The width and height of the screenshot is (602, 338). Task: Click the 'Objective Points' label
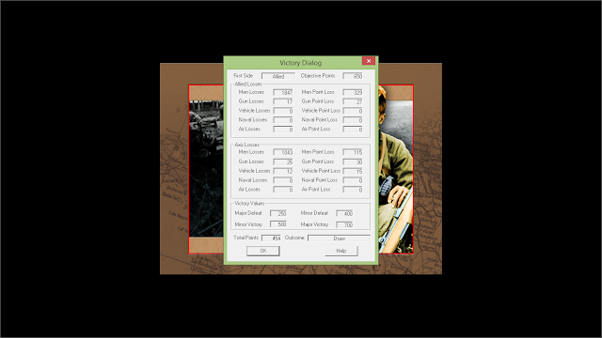tap(318, 76)
